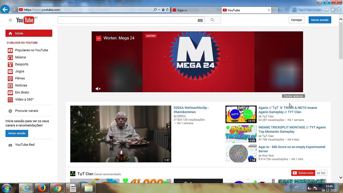This screenshot has width=343, height=193.
Task: Close the YouTube tab
Action: (x=269, y=10)
